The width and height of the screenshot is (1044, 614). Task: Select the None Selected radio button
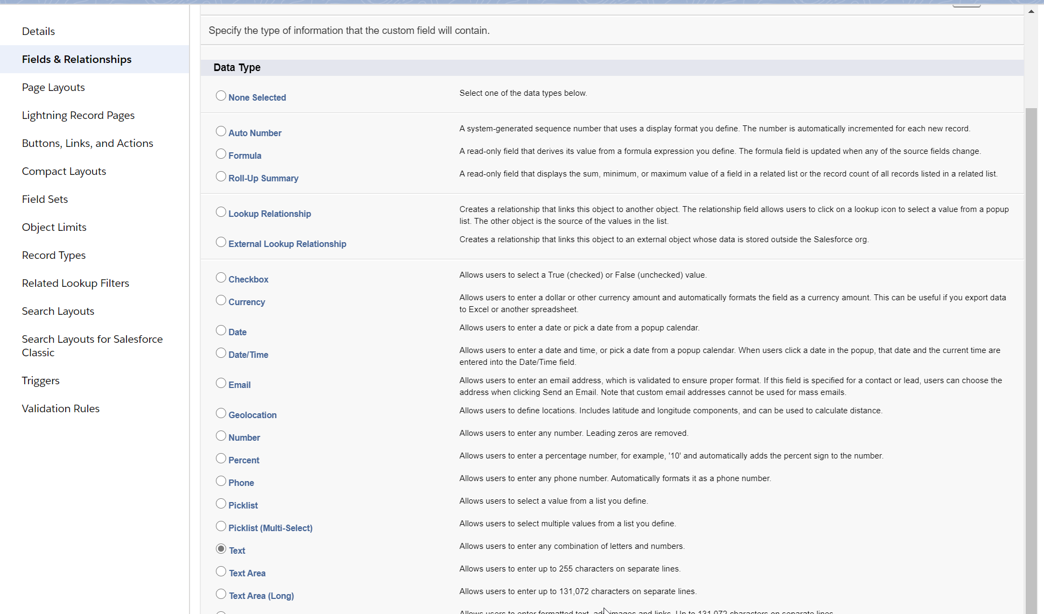point(221,96)
